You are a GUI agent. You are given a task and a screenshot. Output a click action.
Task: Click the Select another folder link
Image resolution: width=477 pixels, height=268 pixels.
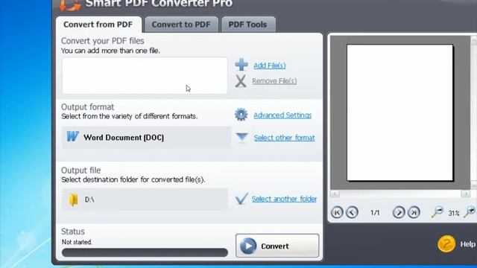[x=284, y=199]
